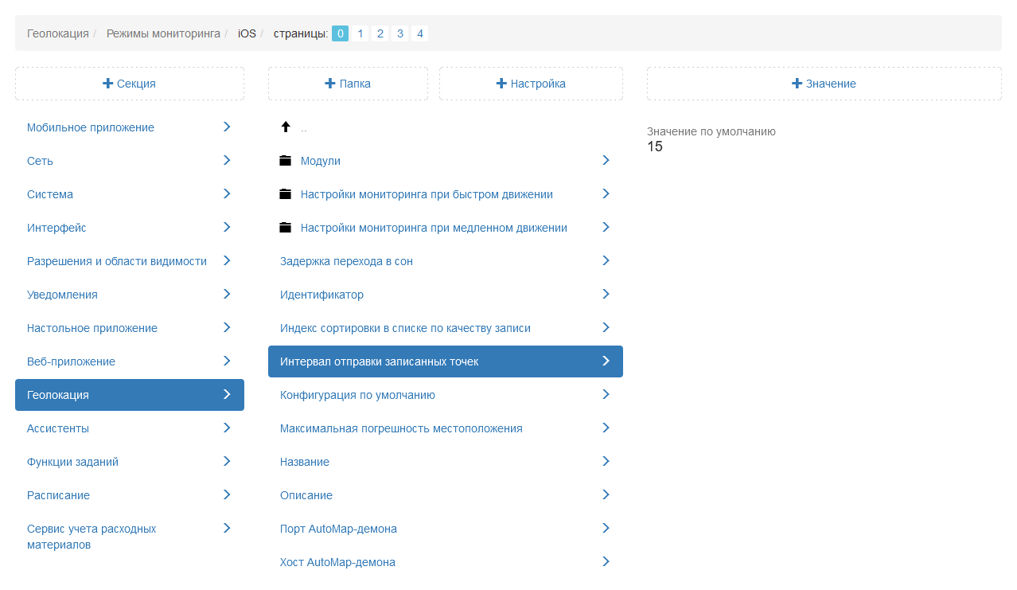The image size is (1017, 590).
Task: Expand chevron next to Мобильное приложение
Action: click(227, 127)
